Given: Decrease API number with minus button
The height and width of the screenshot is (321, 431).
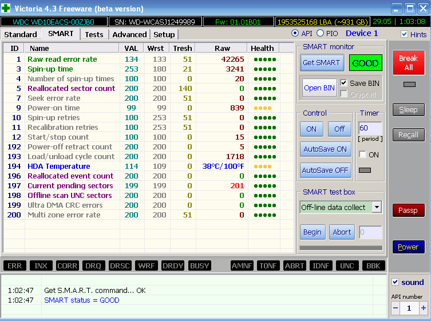Looking at the screenshot, I should [x=396, y=308].
